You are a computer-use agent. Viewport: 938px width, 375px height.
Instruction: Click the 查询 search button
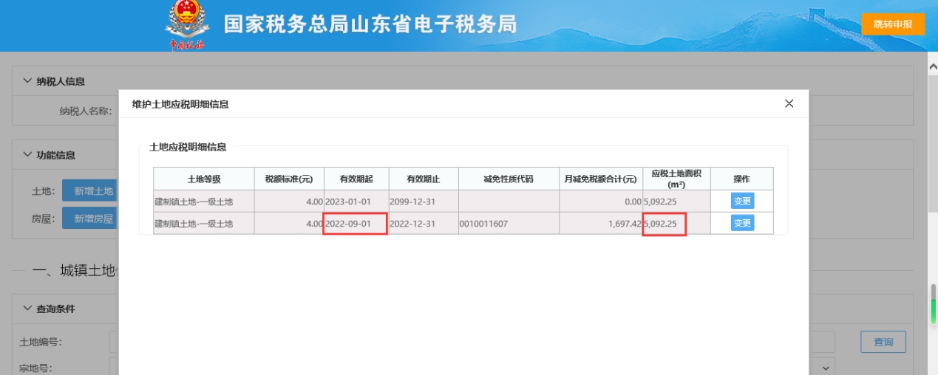point(883,342)
